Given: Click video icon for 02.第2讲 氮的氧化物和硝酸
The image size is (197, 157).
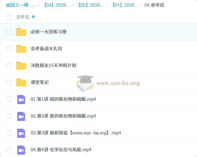Looking at the screenshot, I should [x=21, y=116].
